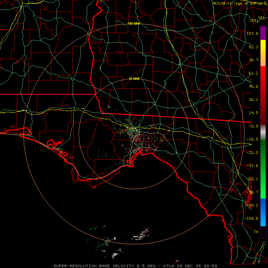The width and height of the screenshot is (268, 268).
Task: Click the 30.1 velocity scale value
Action: click(253, 100)
